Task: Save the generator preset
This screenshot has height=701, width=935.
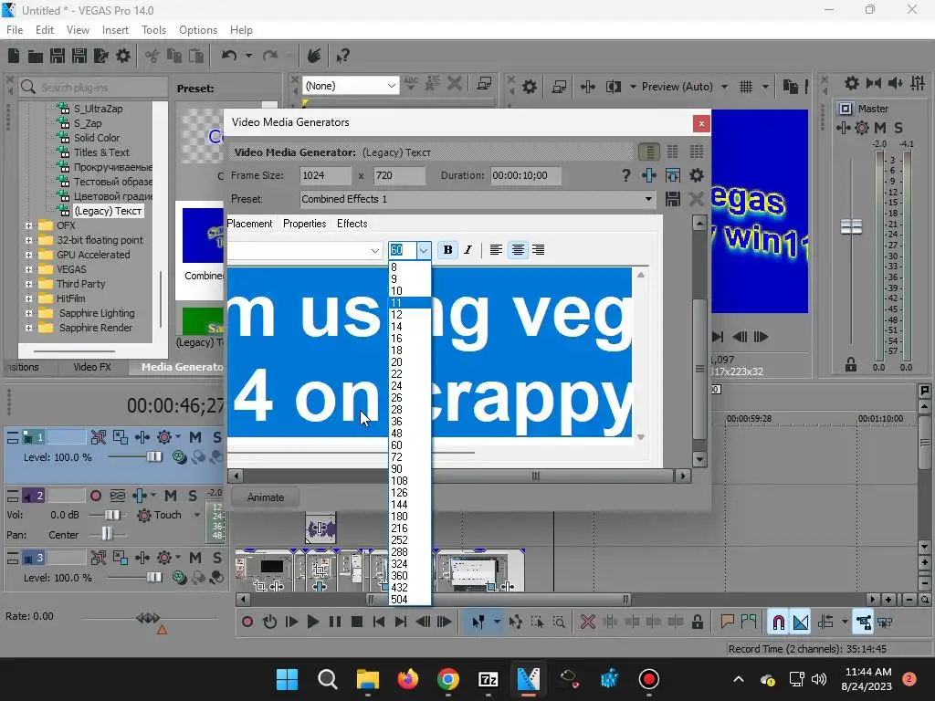Action: click(673, 199)
